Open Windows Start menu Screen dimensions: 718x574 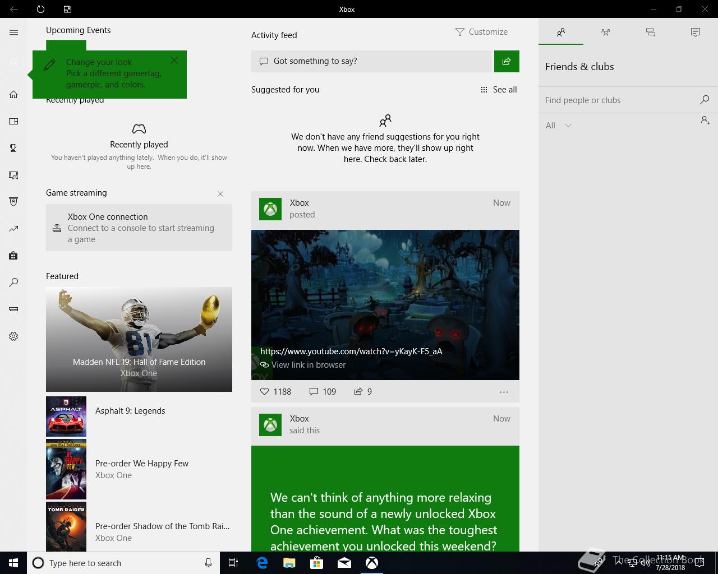[13, 563]
